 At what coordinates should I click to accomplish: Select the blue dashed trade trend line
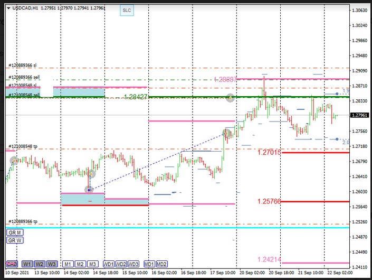(x=157, y=163)
